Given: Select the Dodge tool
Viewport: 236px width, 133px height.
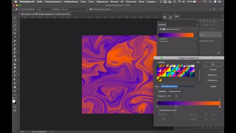Looking at the screenshot, I should [15, 68].
